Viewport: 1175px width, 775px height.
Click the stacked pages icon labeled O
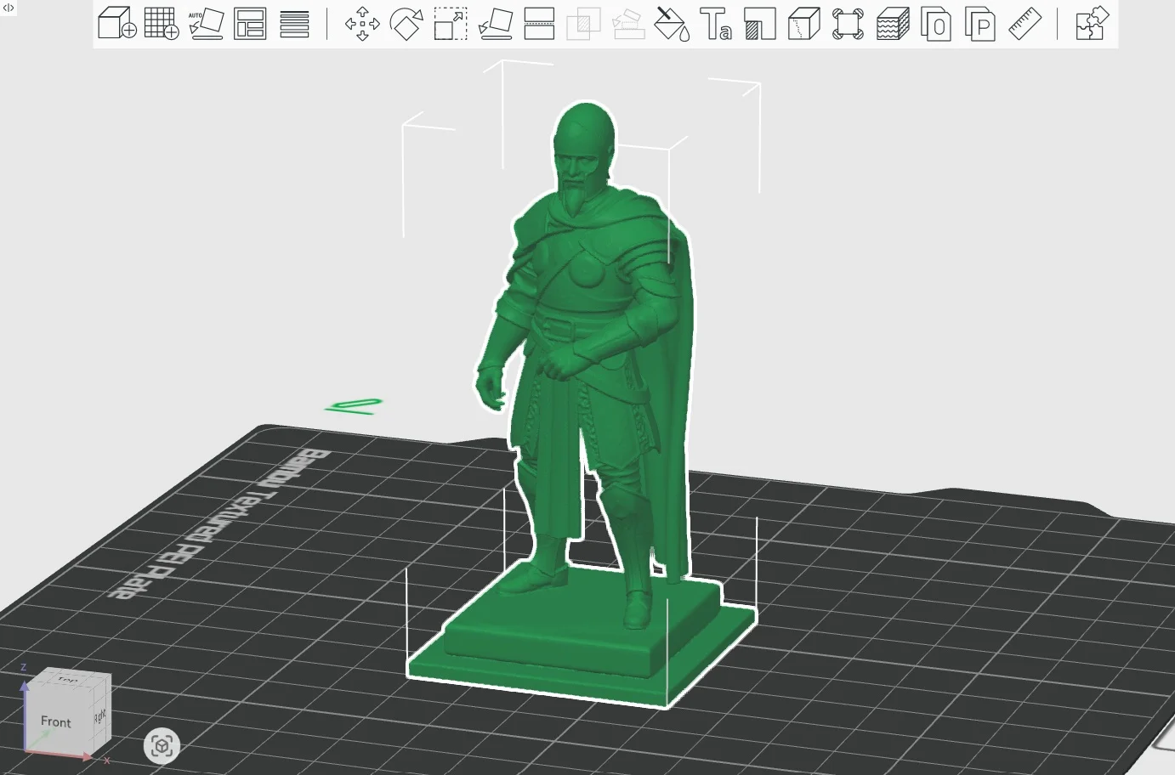pos(936,24)
